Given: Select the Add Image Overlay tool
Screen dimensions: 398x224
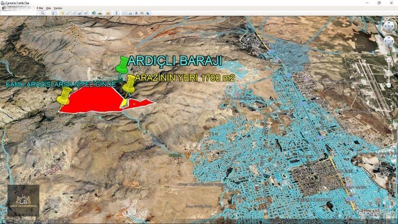Looking at the screenshot, I should [x=80, y=13].
